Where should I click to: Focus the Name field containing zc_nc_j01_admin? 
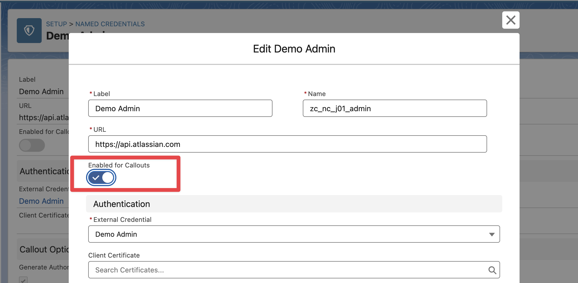pos(395,108)
